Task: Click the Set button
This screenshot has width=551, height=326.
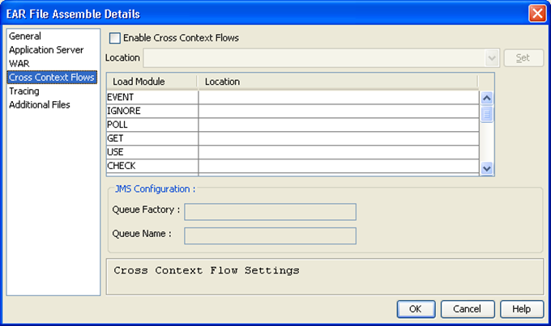Action: click(x=523, y=58)
